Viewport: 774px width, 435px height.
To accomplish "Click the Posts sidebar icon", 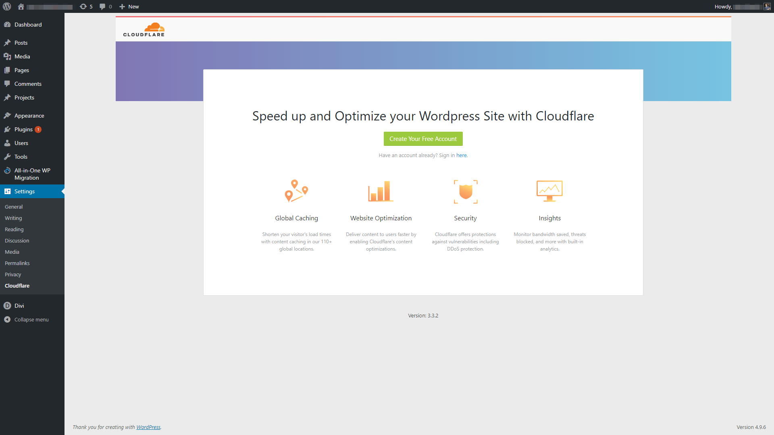I will coord(7,42).
